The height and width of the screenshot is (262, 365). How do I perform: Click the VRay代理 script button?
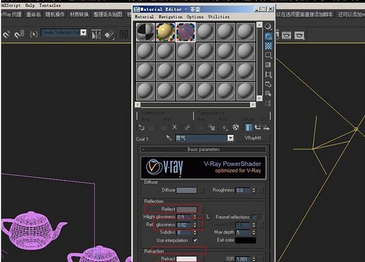click(x=12, y=14)
